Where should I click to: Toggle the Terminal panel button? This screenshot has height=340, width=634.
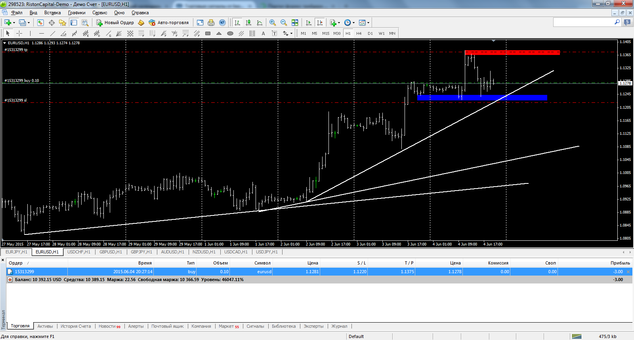click(x=74, y=23)
